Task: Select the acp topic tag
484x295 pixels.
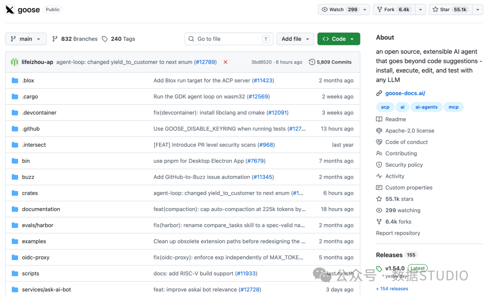Action: (385, 107)
